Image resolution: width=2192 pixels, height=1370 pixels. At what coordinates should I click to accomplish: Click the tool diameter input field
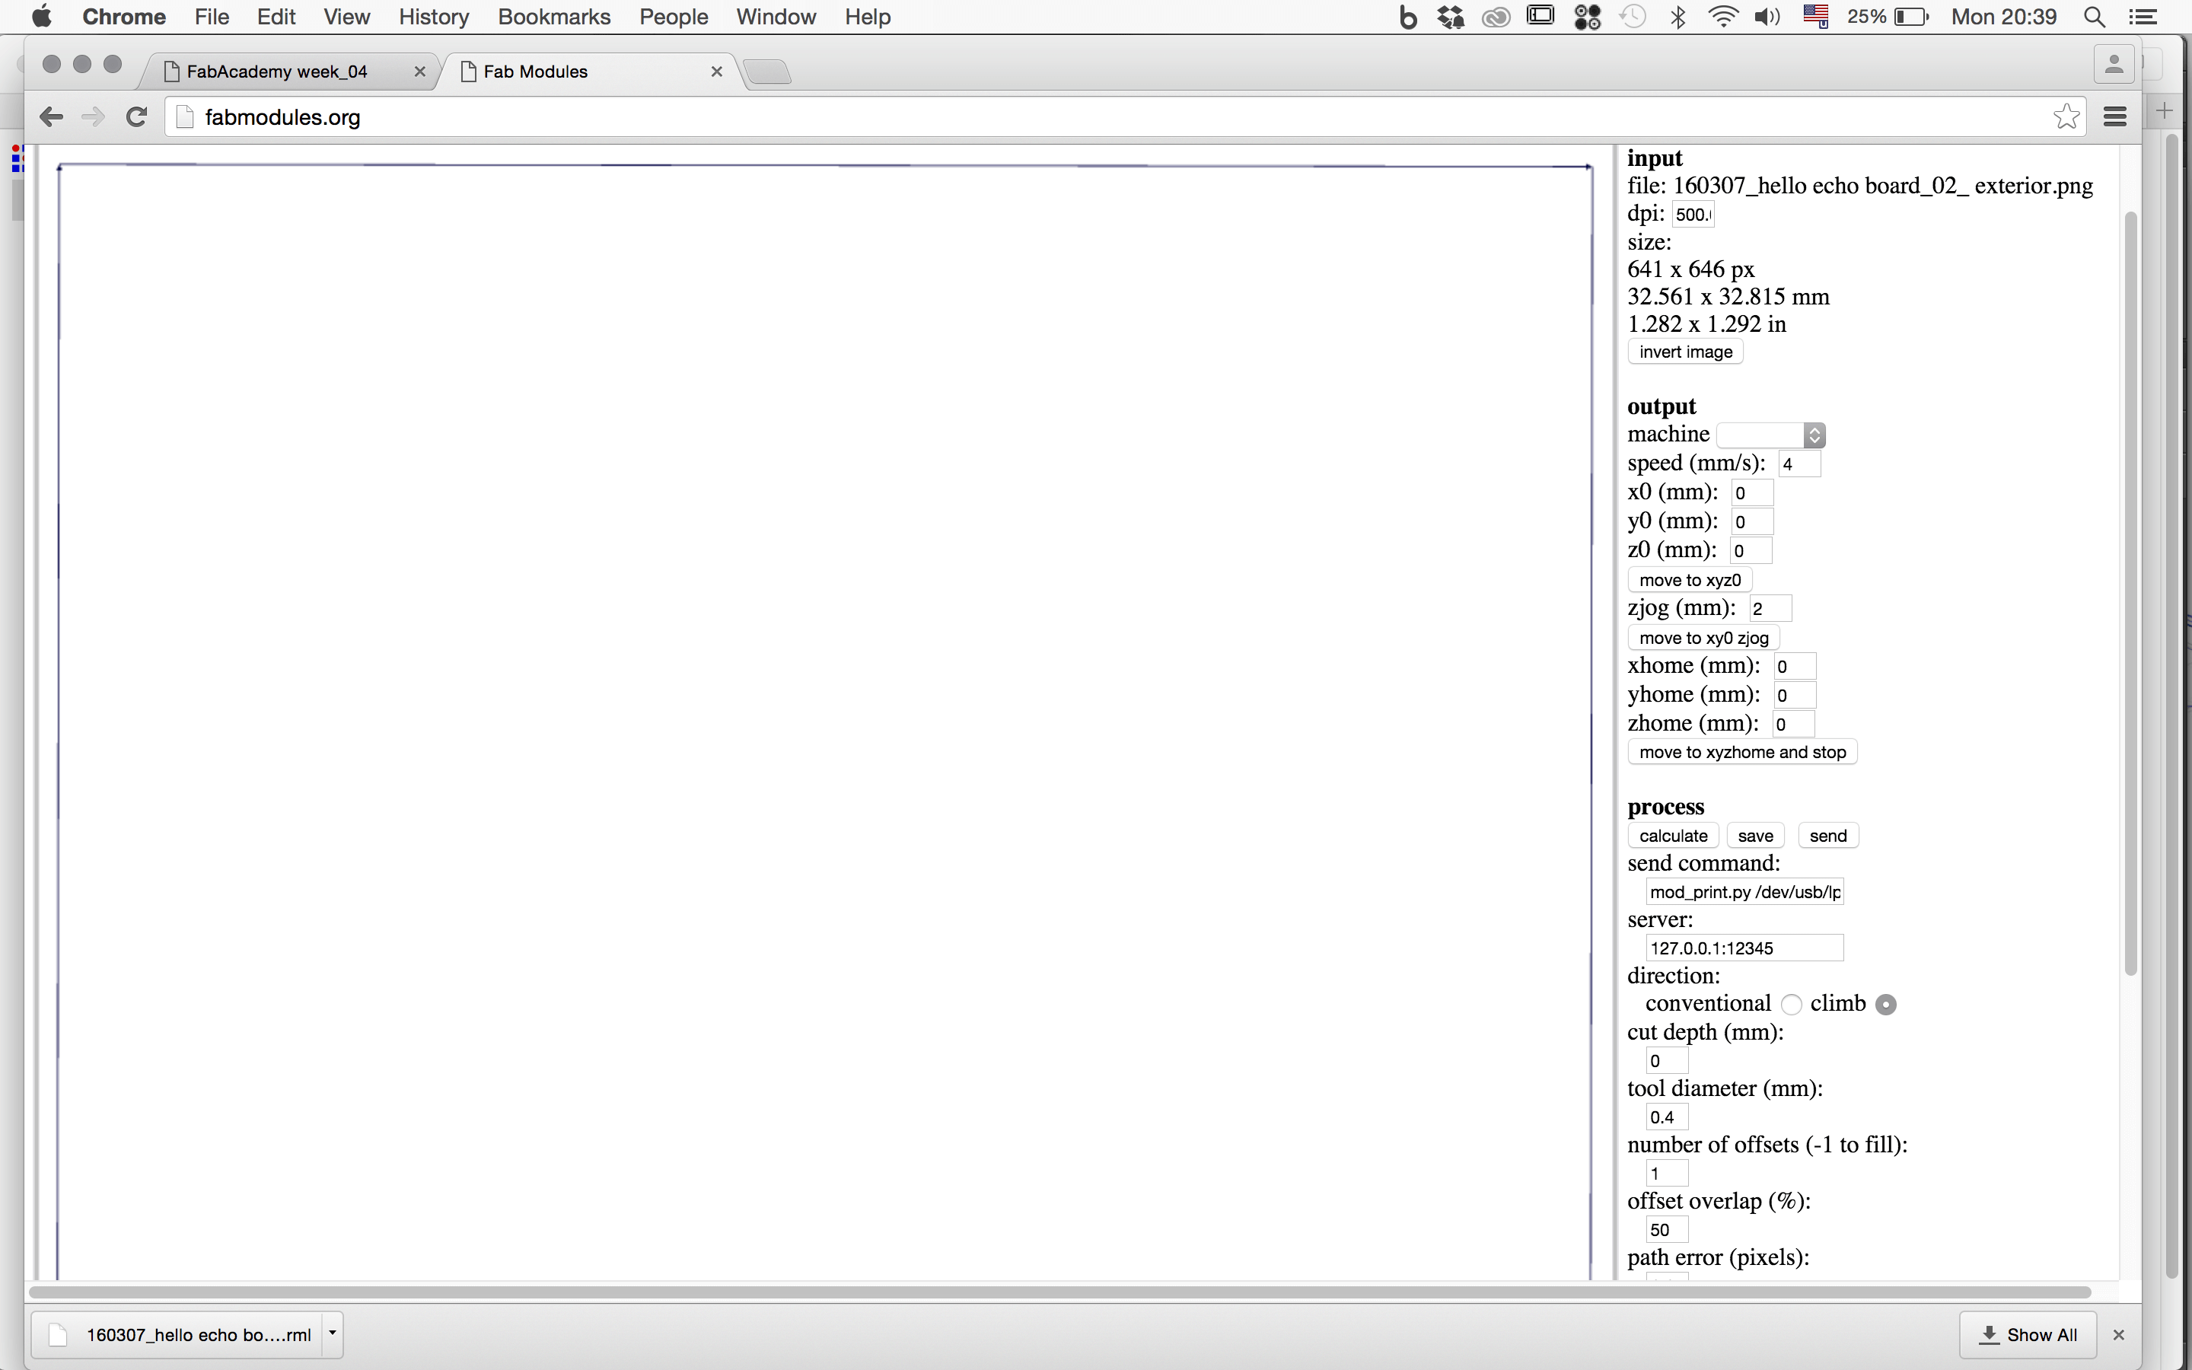[x=1666, y=1117]
